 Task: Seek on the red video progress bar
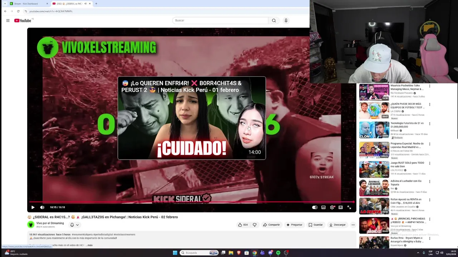191,202
